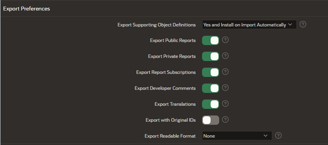The height and width of the screenshot is (145, 328).
Task: Show help for Export with Original IDs
Action: click(225, 120)
